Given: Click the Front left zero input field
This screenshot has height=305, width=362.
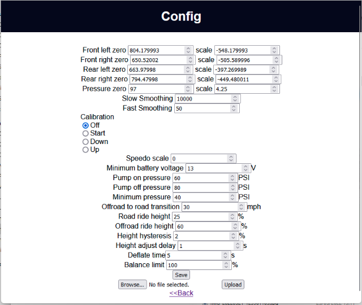Looking at the screenshot, I should click(x=157, y=50).
